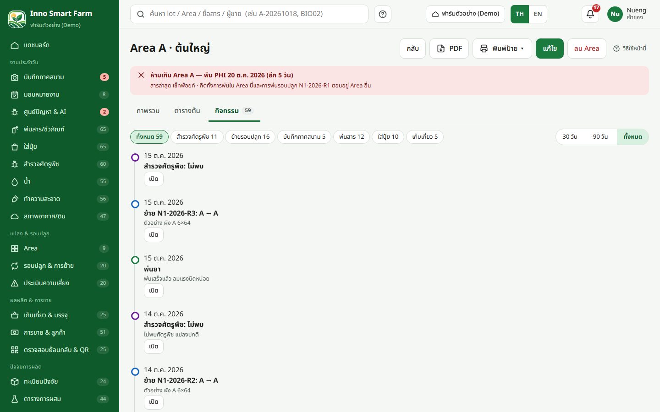Image resolution: width=660 pixels, height=412 pixels.
Task: Open Area in the sidebar
Action: pos(60,249)
